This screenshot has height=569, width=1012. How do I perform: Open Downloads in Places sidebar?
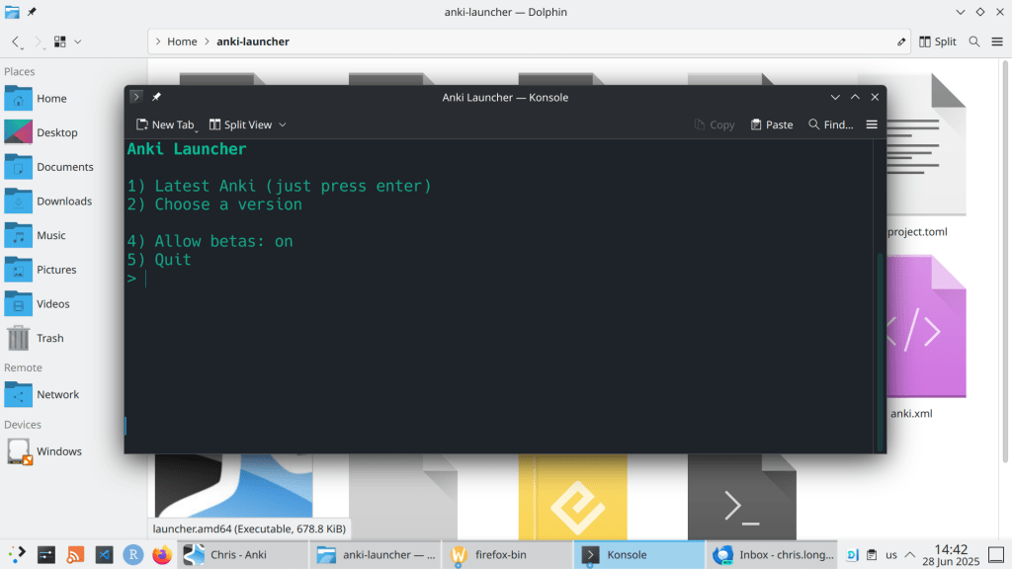pos(63,201)
